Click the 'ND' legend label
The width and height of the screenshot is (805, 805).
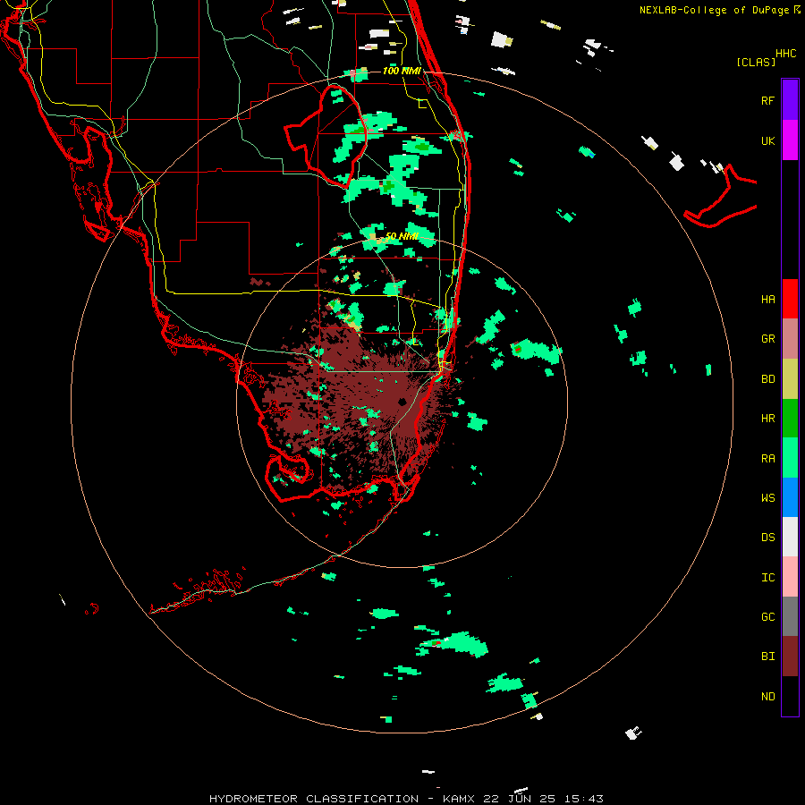[x=767, y=697]
